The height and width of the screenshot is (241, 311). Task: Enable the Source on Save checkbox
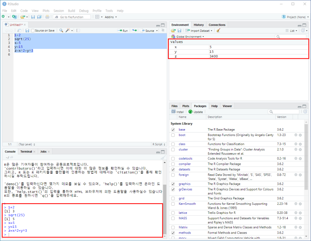point(33,30)
